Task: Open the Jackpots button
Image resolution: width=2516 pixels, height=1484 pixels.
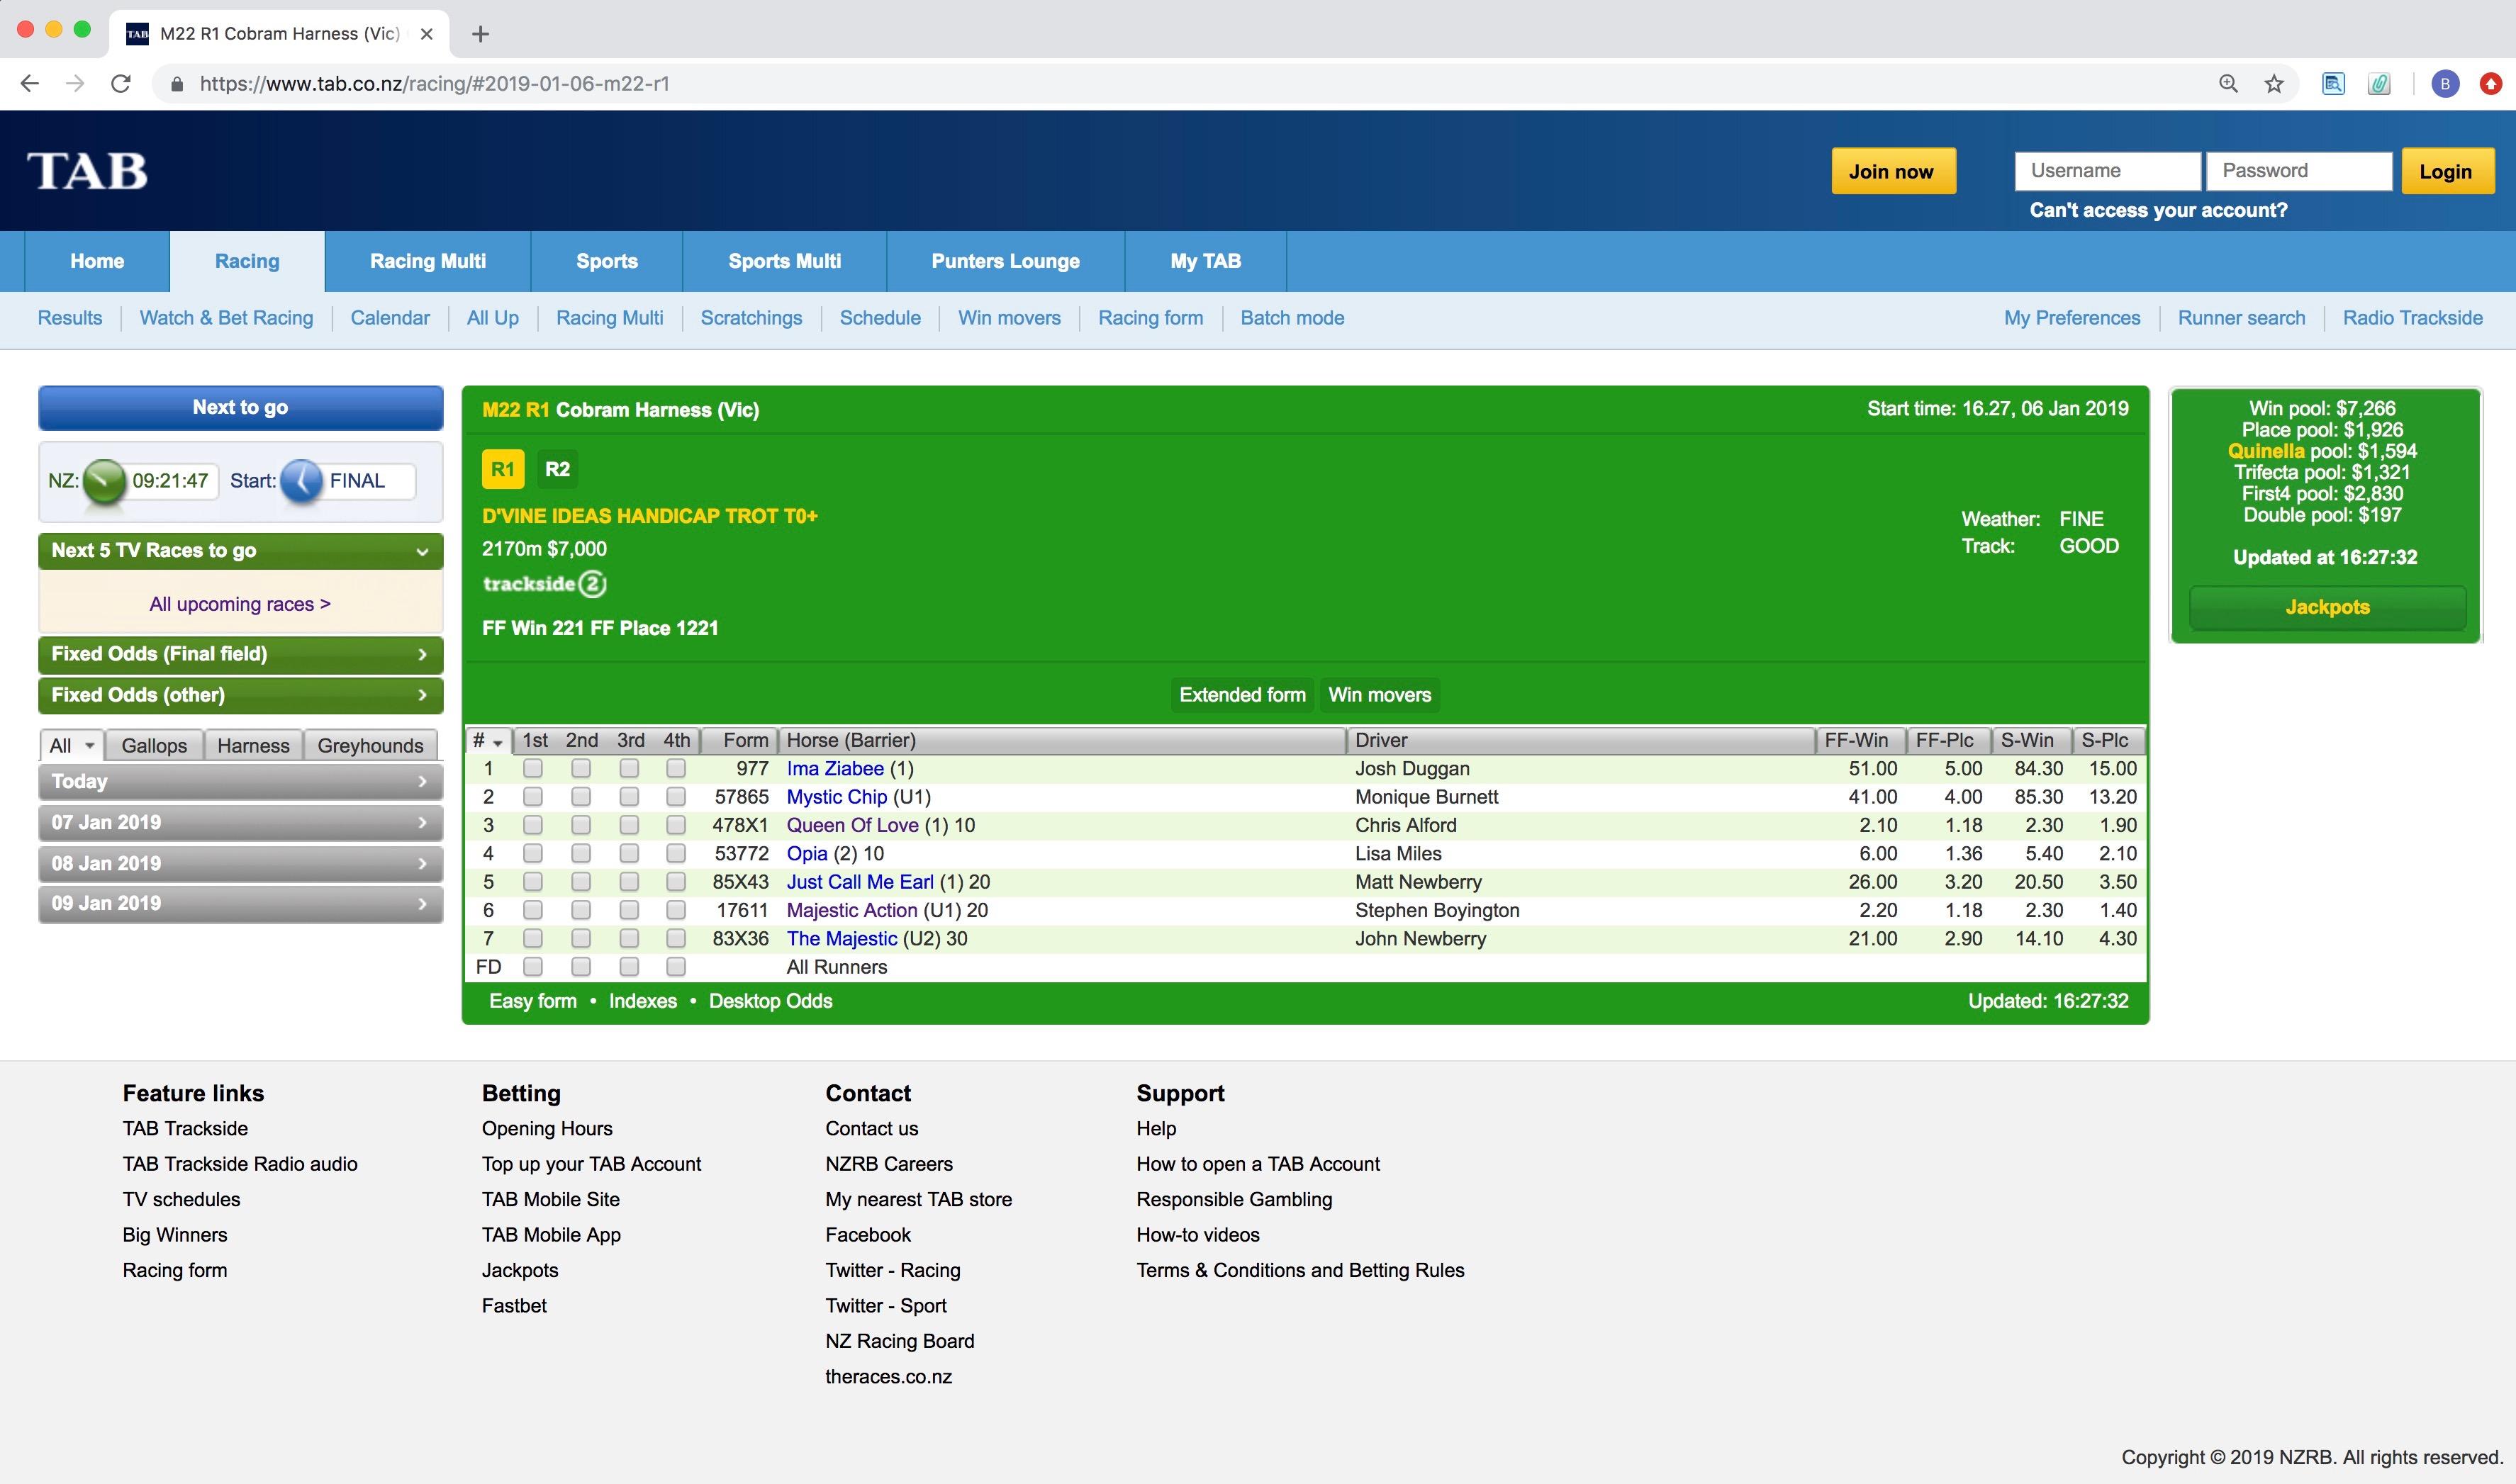Action: 2327,607
